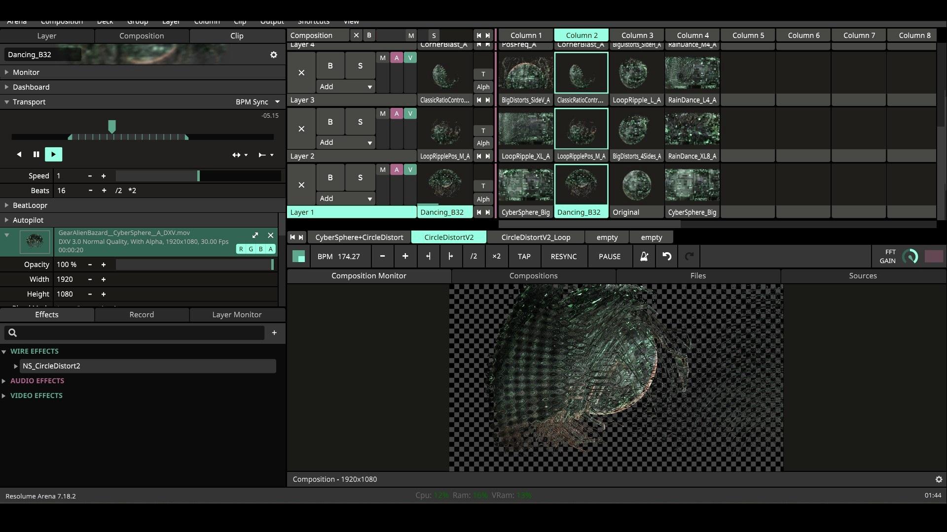Open the loop mode arrows dropdown

tap(240, 155)
